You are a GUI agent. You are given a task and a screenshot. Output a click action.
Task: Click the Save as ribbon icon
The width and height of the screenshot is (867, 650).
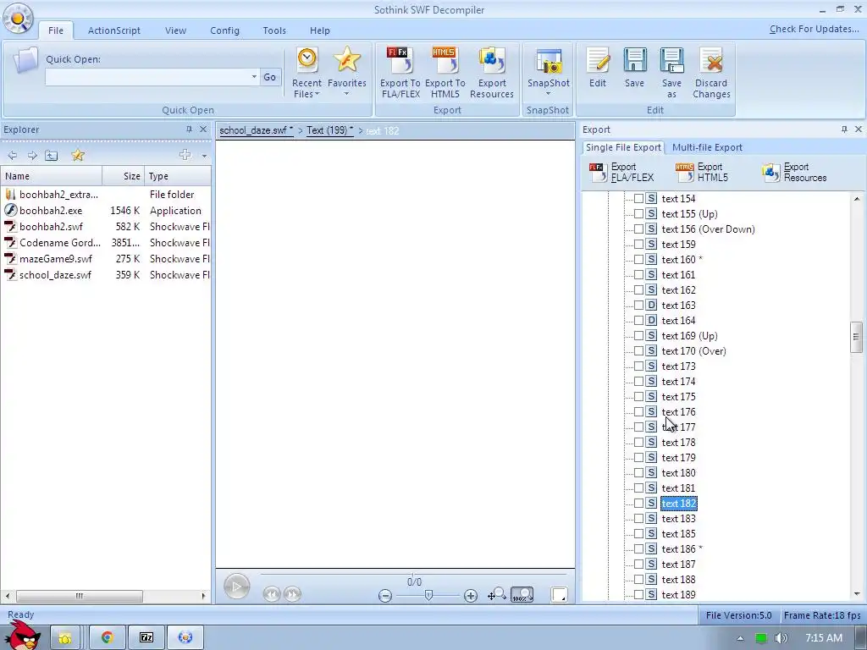pos(671,73)
